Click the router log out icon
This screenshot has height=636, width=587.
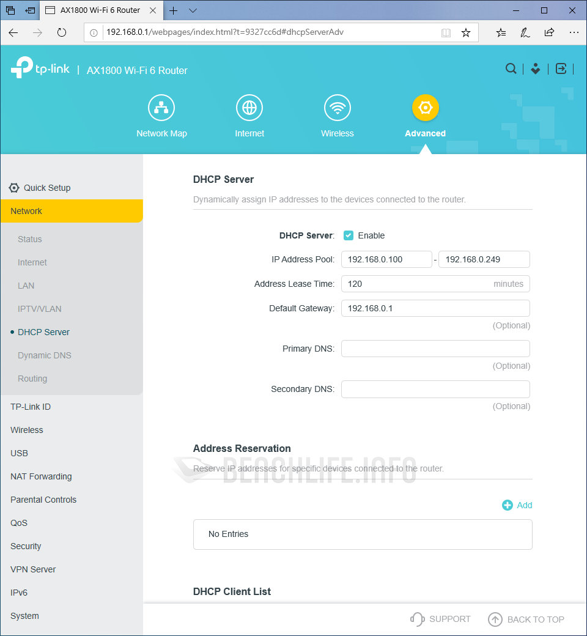pos(561,68)
